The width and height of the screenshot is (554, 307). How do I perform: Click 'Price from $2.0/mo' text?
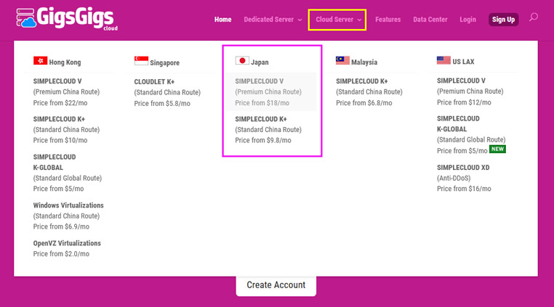[61, 254]
